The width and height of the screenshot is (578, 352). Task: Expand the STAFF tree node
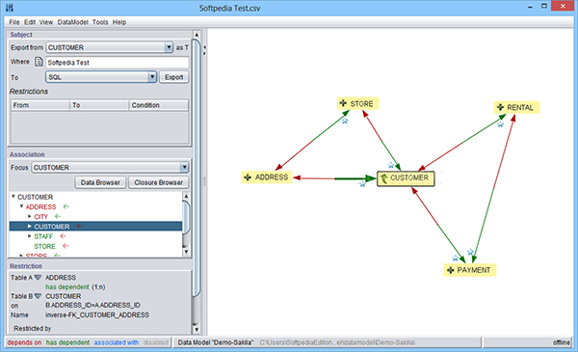(x=30, y=236)
